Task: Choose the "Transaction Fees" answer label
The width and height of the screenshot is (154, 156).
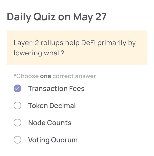Action: click(x=56, y=88)
